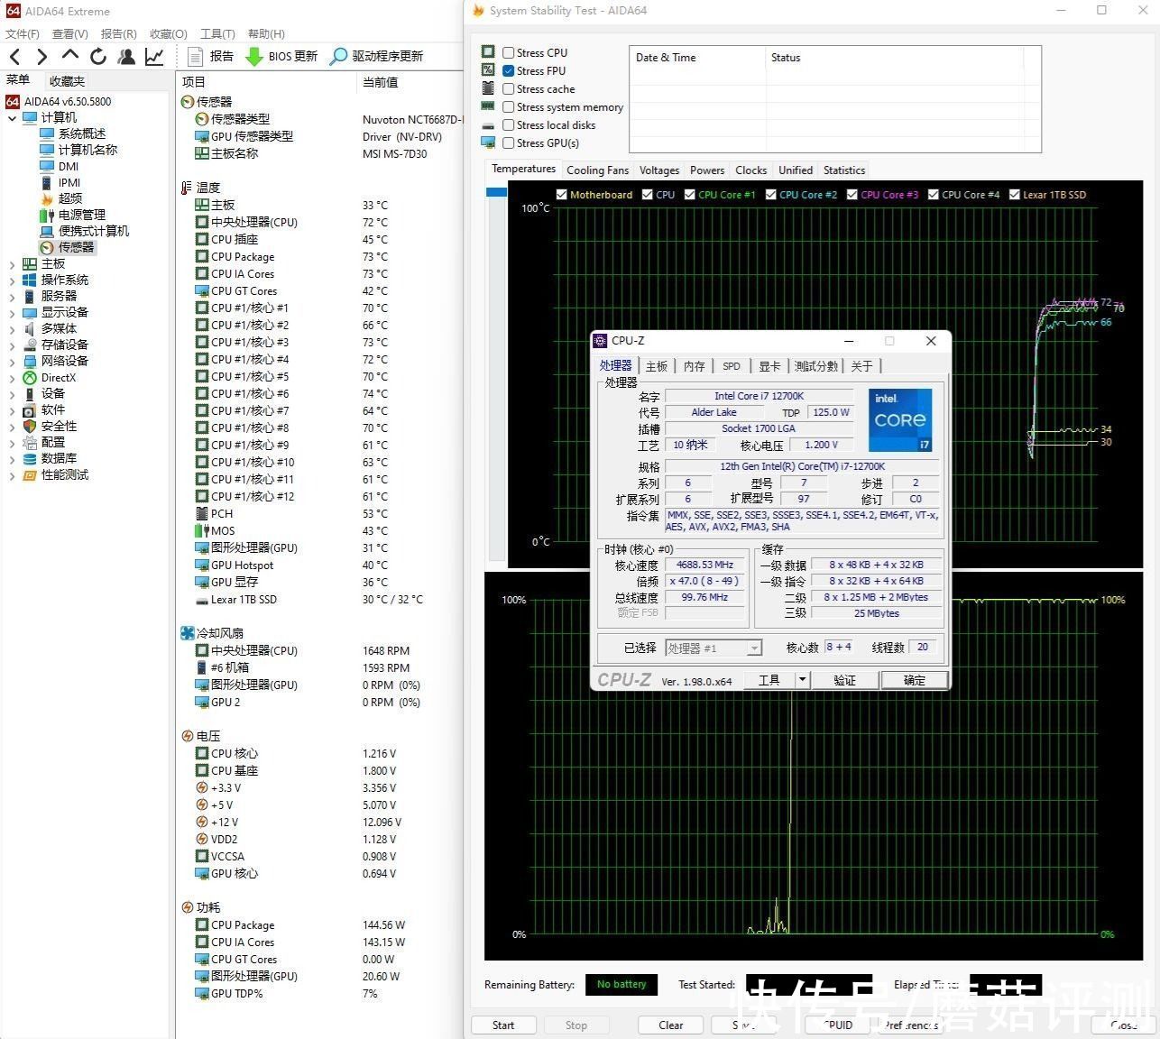Switch to the Statistics tab
The height and width of the screenshot is (1039, 1160).
(x=844, y=170)
